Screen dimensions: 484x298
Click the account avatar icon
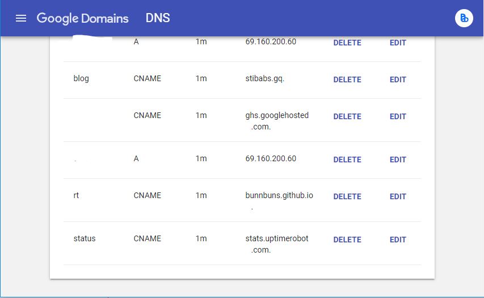(x=464, y=18)
